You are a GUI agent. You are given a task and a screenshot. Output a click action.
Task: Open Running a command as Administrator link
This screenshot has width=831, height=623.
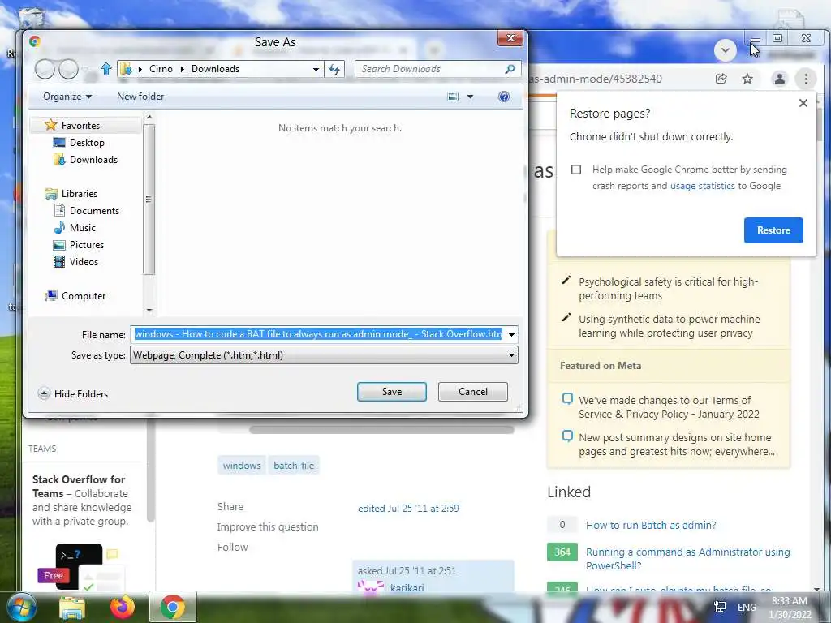point(688,558)
